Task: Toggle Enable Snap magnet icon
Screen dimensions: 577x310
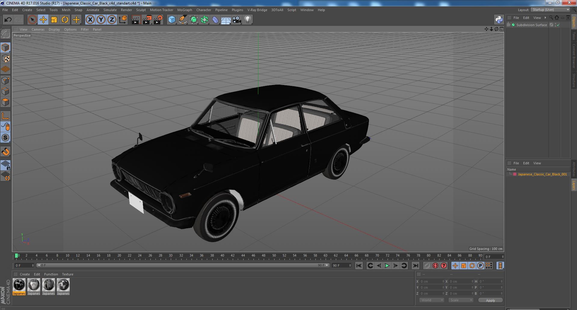Action: [5, 152]
